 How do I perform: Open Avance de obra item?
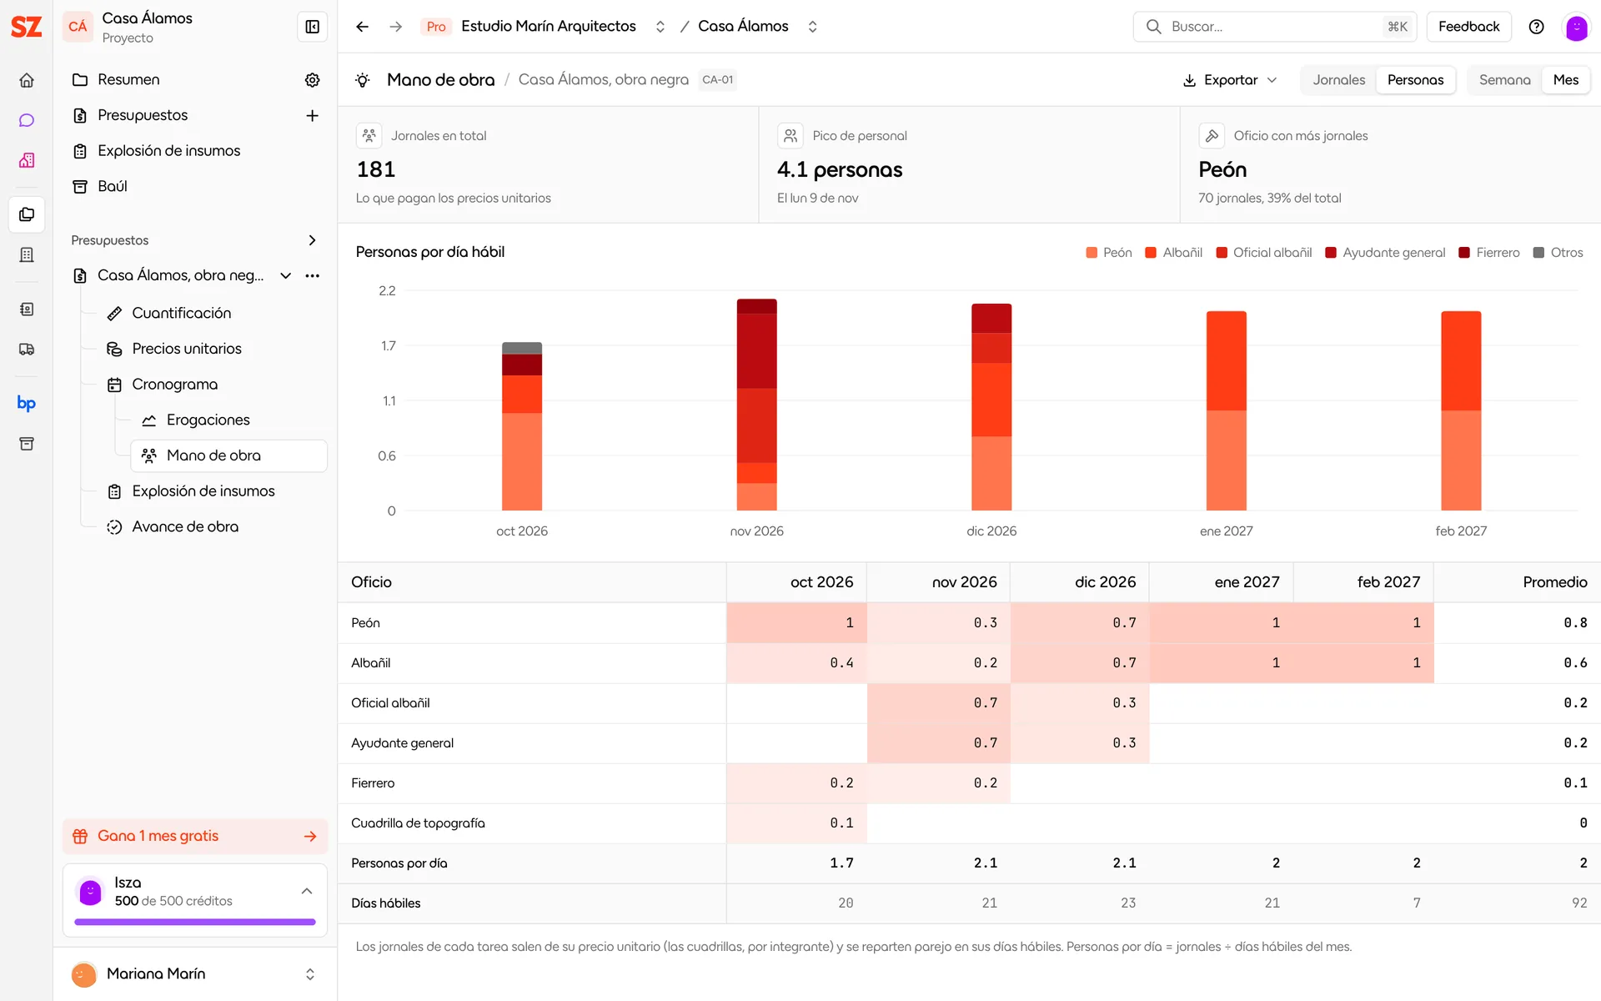click(x=185, y=527)
